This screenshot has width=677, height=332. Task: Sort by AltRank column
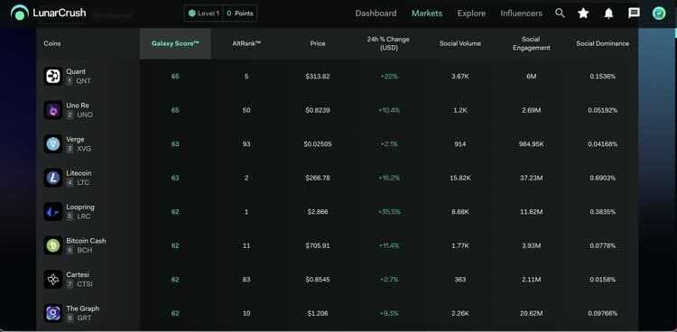click(x=246, y=43)
